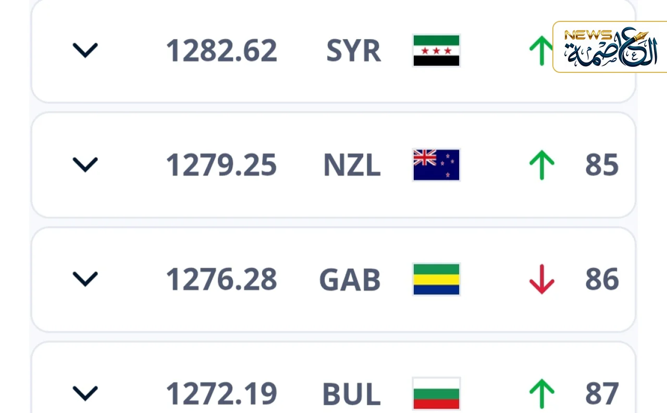This screenshot has width=667, height=413.
Task: Expand the NZL ranking row chevron
Action: (85, 165)
